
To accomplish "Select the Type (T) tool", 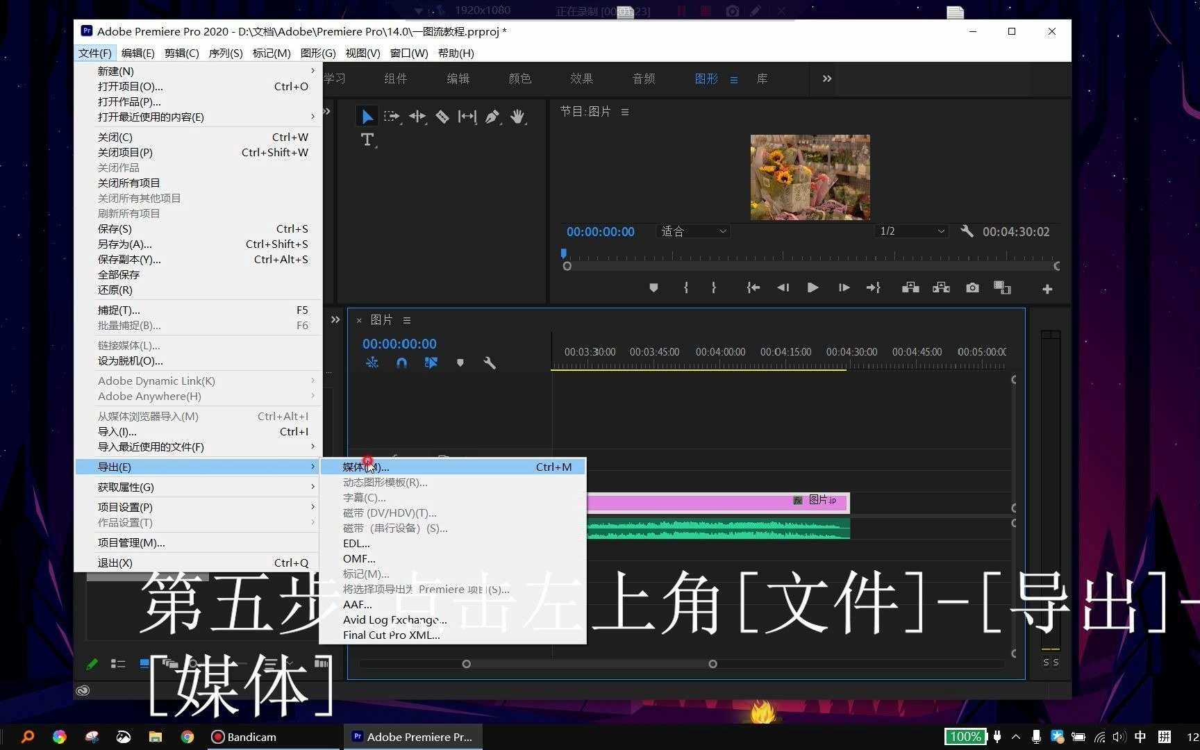I will point(368,140).
